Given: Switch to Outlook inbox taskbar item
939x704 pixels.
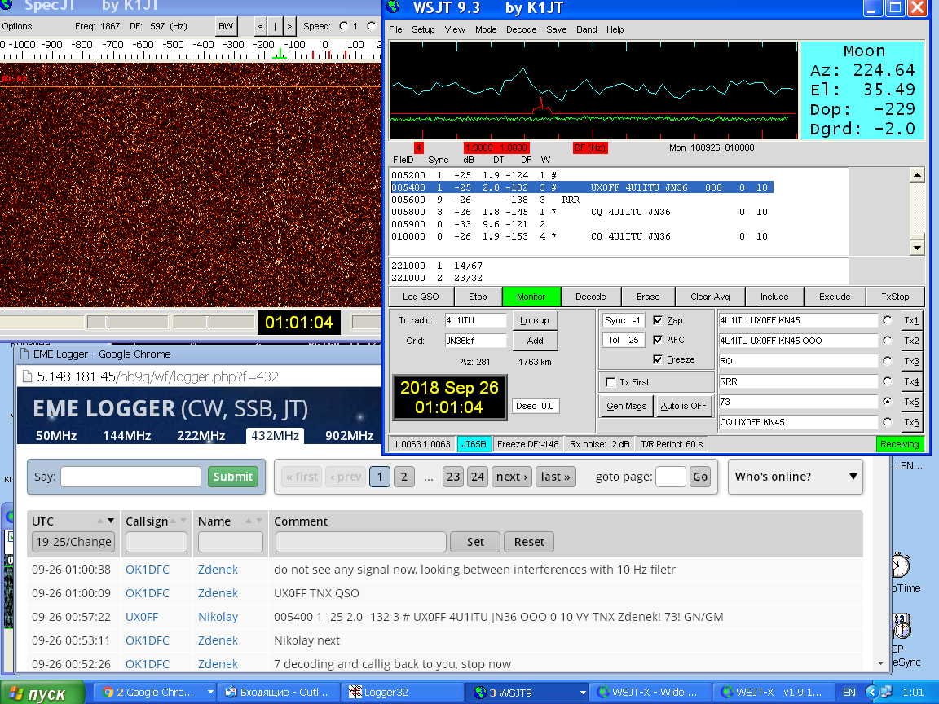Looking at the screenshot, I should tap(277, 692).
